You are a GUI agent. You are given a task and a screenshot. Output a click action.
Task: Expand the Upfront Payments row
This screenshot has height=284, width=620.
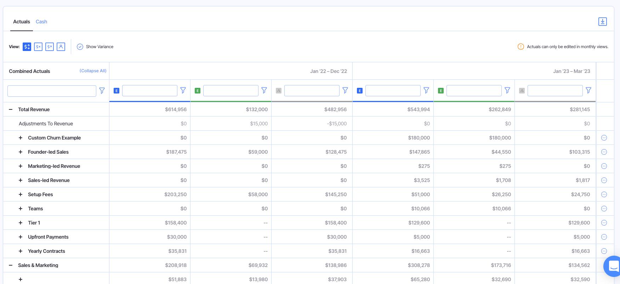[x=21, y=237]
